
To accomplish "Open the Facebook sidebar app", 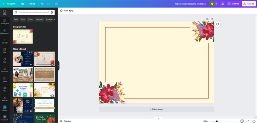I will (5, 118).
